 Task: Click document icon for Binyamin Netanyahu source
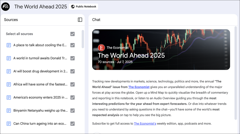point(9,111)
